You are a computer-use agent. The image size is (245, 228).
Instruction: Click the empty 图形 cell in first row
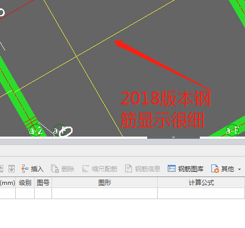(x=105, y=193)
